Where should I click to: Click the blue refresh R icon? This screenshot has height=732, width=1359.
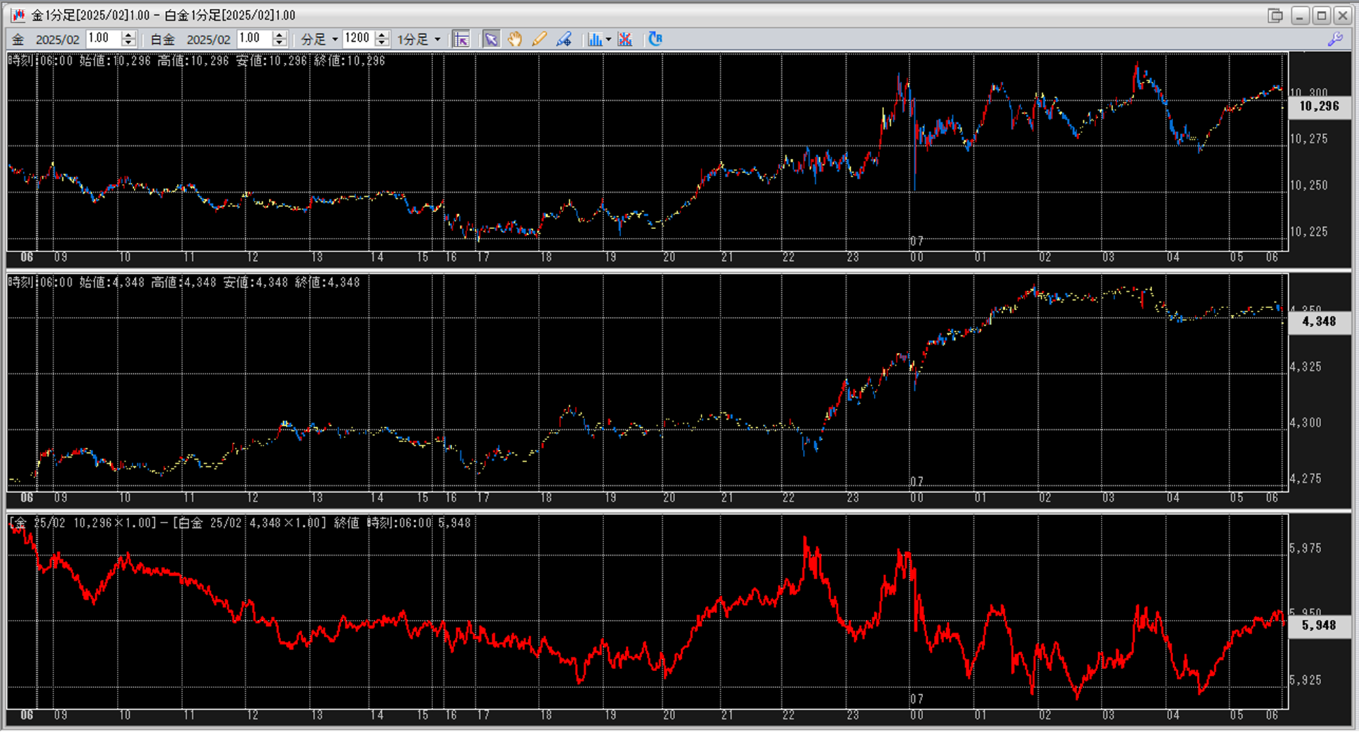[x=655, y=39]
